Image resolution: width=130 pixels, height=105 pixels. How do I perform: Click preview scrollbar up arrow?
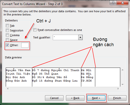point(122,70)
